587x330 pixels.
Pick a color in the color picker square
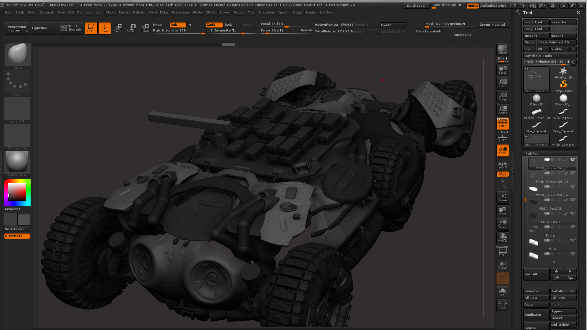17,192
